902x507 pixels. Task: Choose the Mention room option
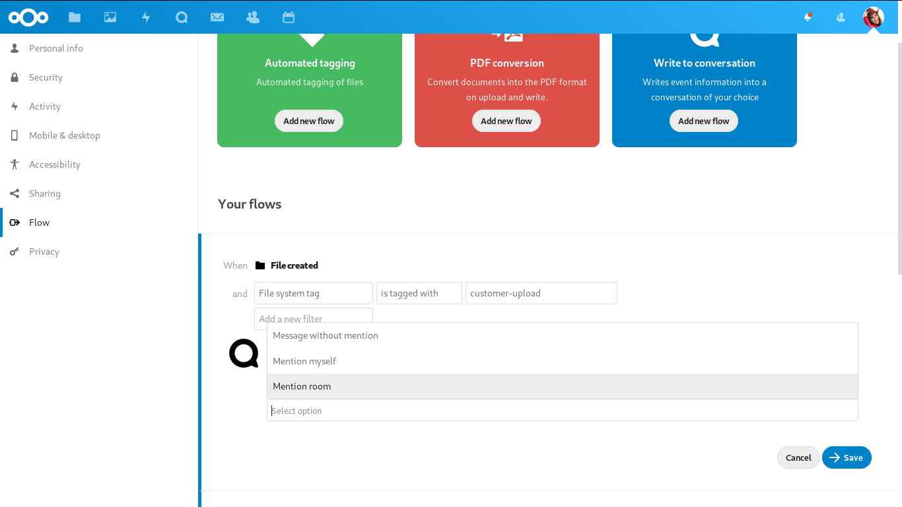[x=563, y=386]
